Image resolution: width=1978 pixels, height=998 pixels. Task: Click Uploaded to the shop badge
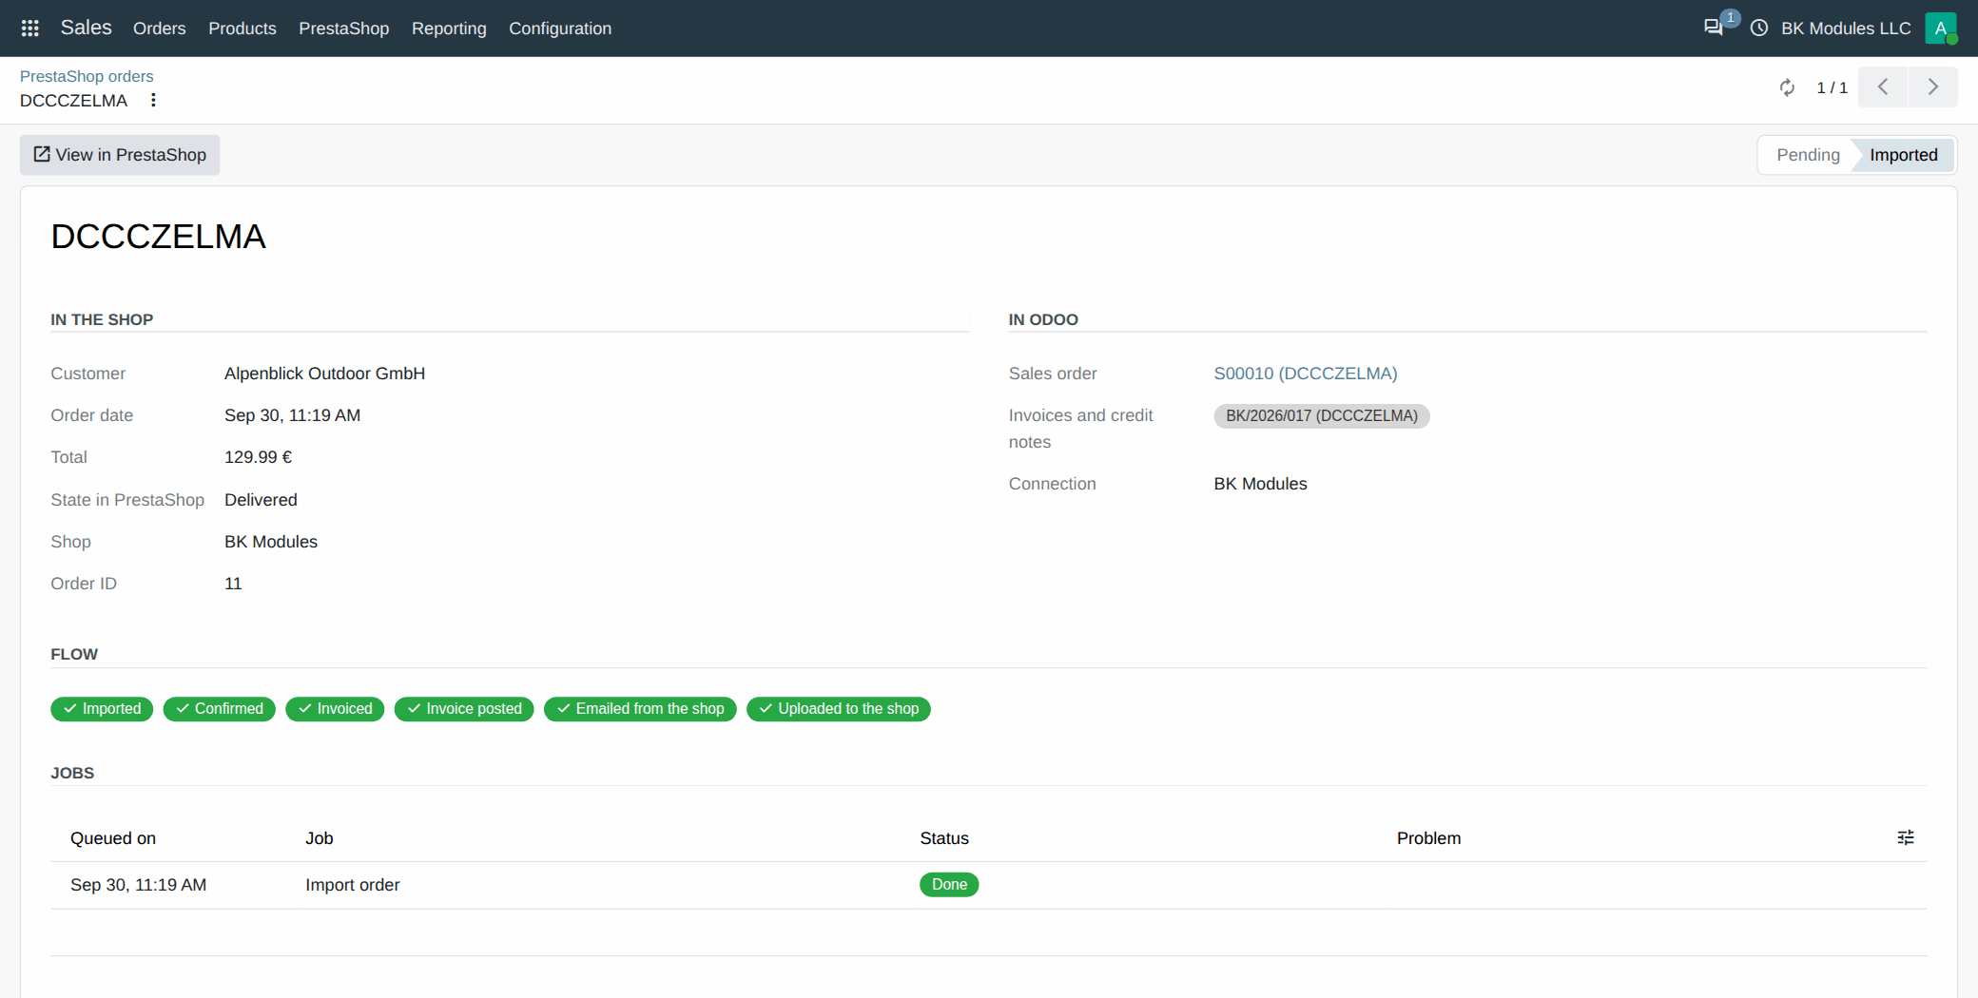tap(839, 709)
